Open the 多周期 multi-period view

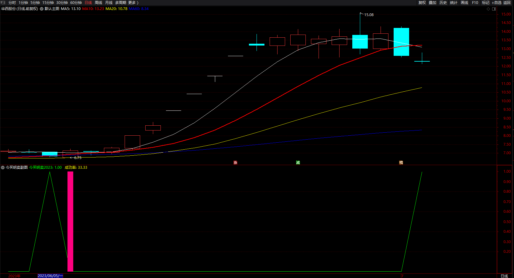coord(120,3)
